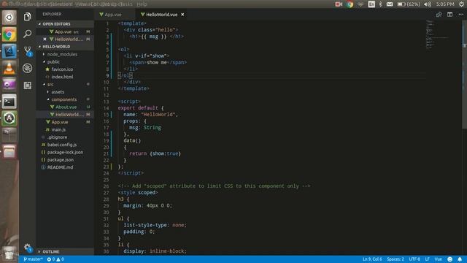Switch to the App.vue tab
Image resolution: width=467 pixels, height=263 pixels.
coord(114,15)
